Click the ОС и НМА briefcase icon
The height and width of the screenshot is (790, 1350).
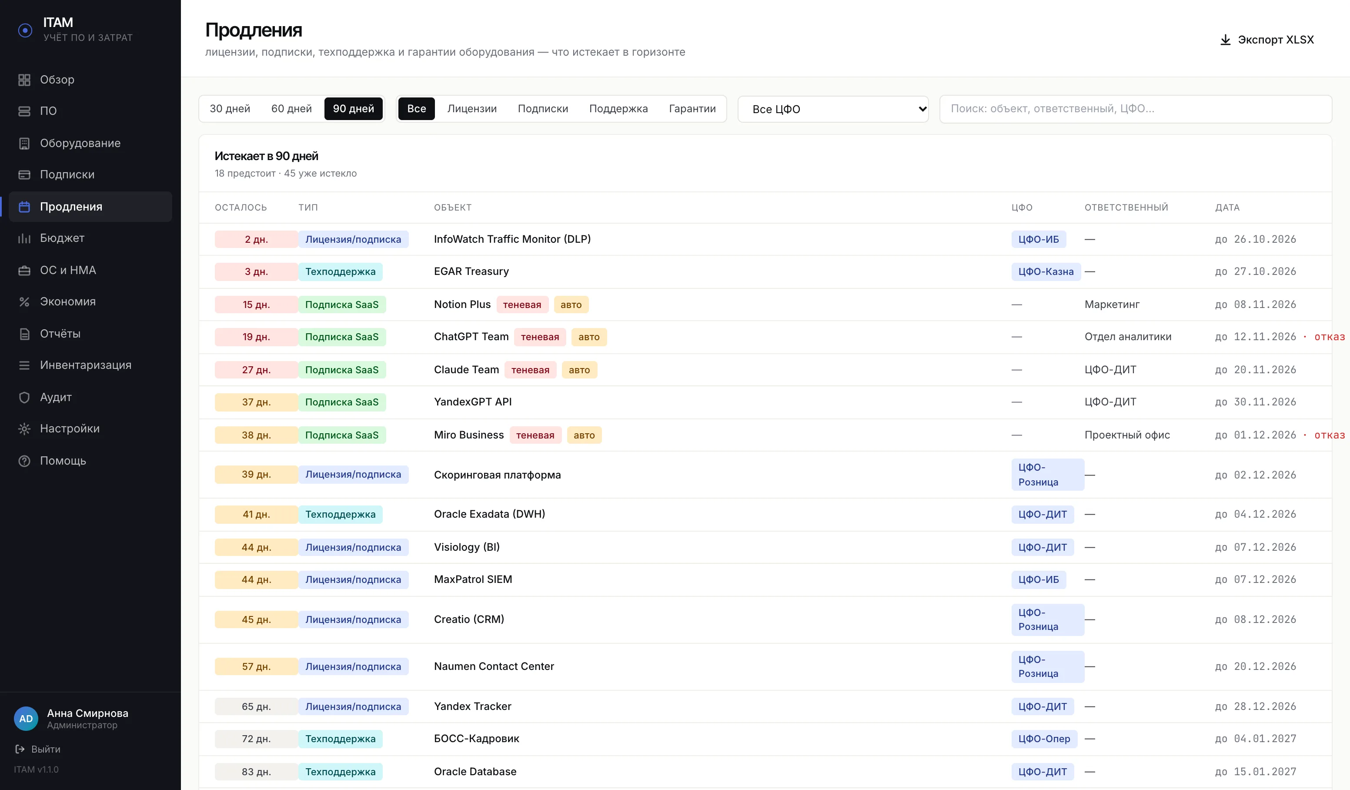[24, 270]
